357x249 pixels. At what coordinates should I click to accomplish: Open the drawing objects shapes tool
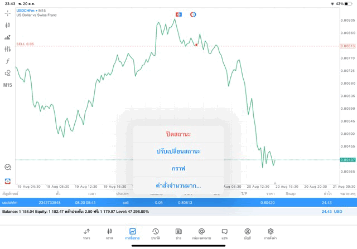[7, 73]
